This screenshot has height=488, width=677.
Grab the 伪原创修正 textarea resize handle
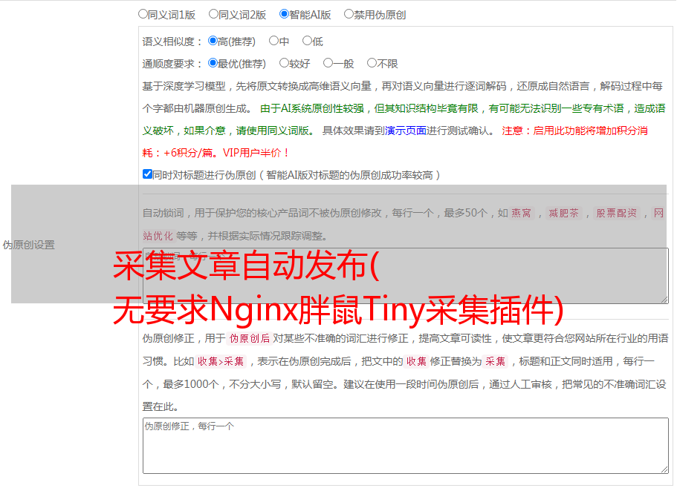pos(664,470)
